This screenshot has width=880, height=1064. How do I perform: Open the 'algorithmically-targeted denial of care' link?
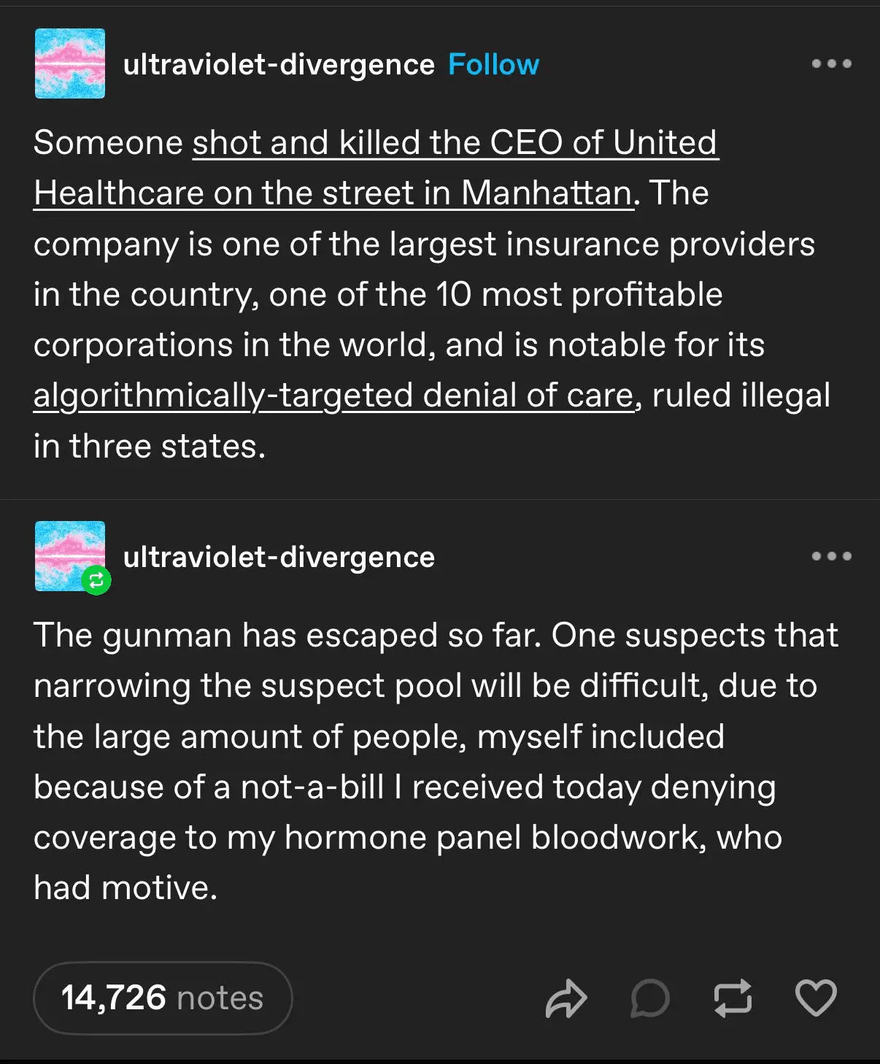[333, 396]
